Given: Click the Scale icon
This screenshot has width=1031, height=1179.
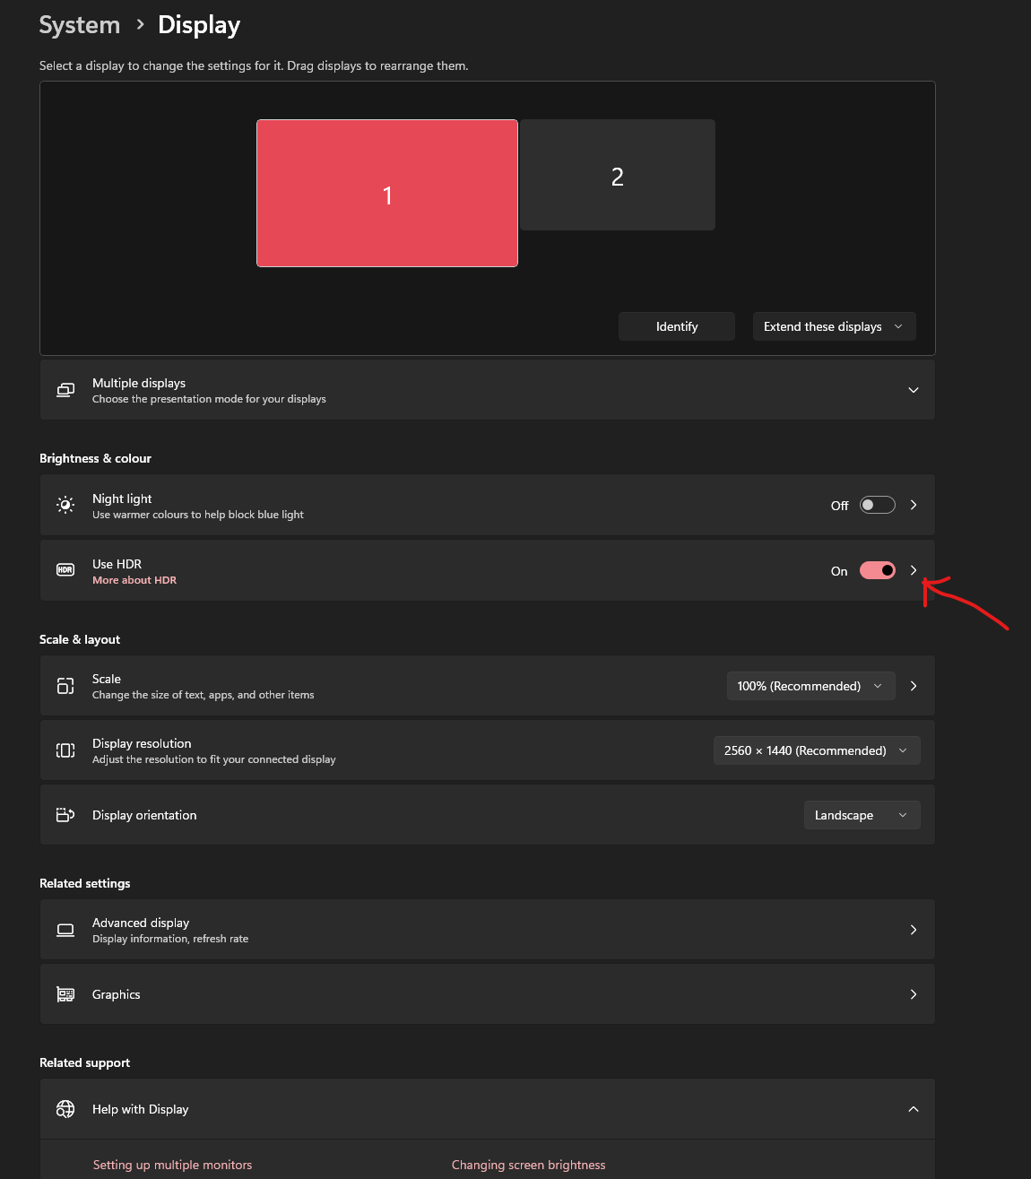Looking at the screenshot, I should pos(65,686).
